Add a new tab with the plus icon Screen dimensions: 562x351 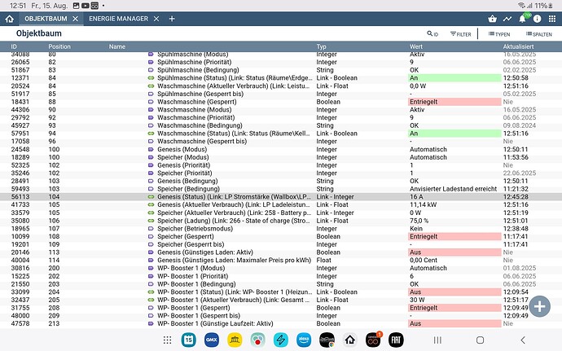(x=172, y=19)
